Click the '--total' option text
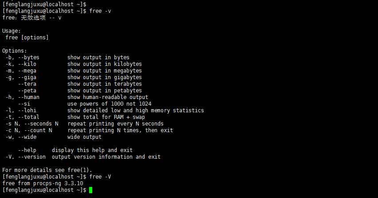This screenshot has width=378, height=198. [29, 117]
